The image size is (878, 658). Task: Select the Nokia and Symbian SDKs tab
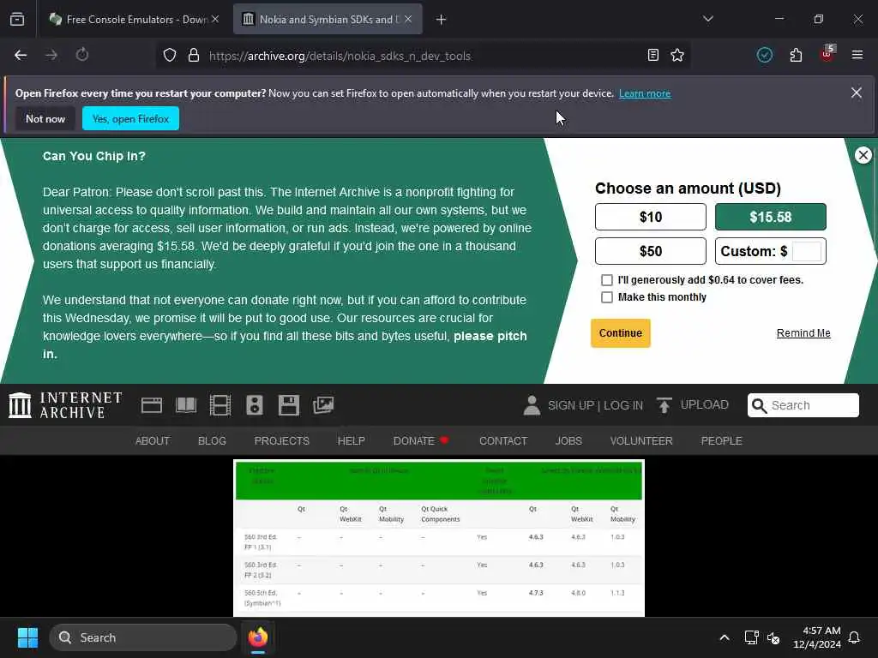pyautogui.click(x=328, y=19)
